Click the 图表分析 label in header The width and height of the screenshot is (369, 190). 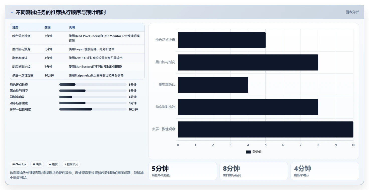pos(352,12)
